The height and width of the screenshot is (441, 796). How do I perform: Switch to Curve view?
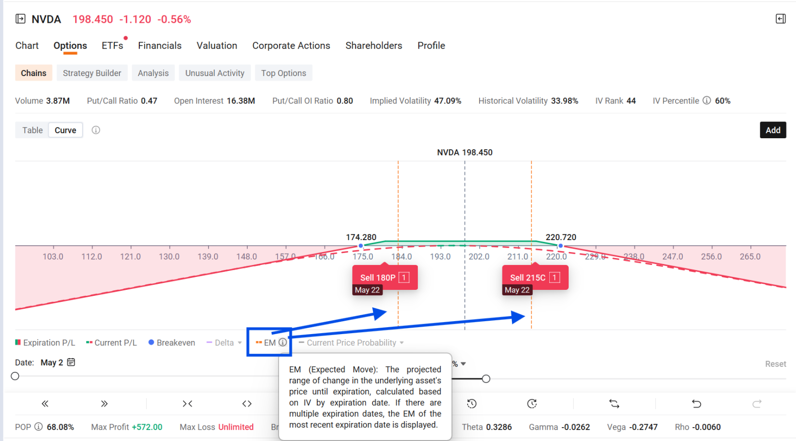coord(66,130)
